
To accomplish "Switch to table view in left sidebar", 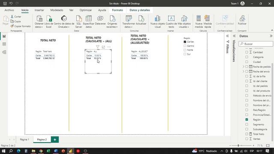I will 4,44.
